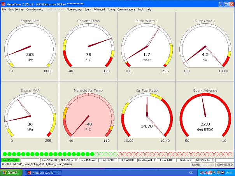Viewport: 235px width, 176px height.
Task: Click the No Knock status indicator
Action: (x=186, y=160)
